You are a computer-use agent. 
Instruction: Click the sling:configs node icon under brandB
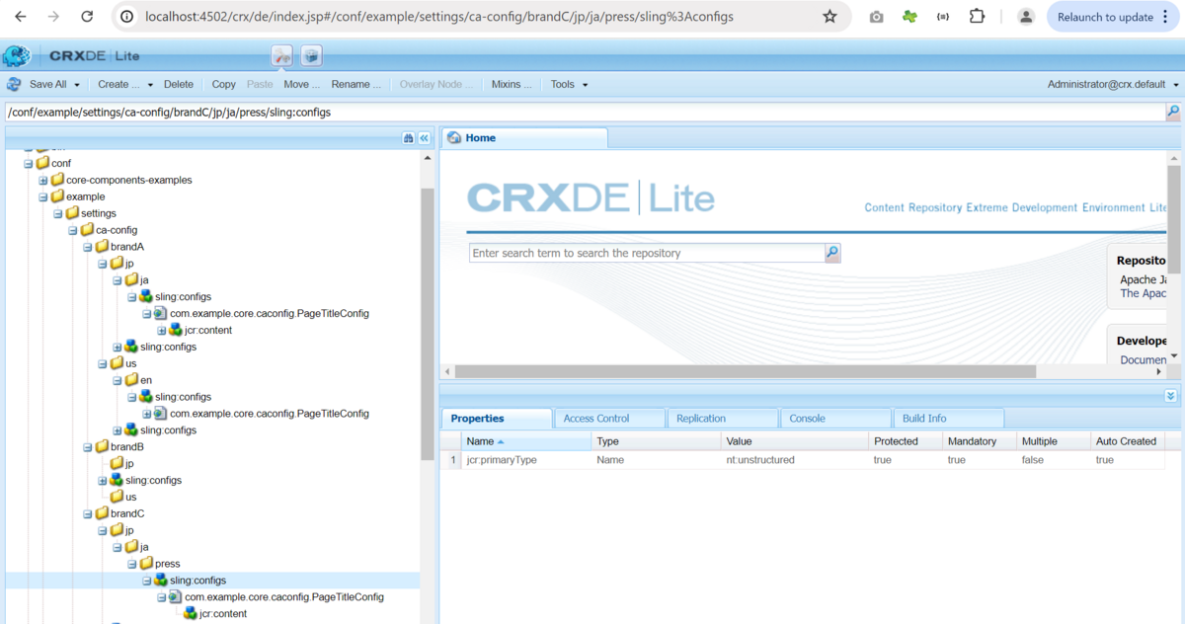point(117,480)
